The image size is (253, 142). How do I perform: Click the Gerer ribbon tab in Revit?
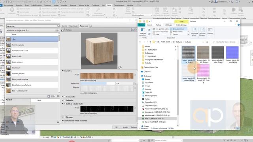(109, 5)
